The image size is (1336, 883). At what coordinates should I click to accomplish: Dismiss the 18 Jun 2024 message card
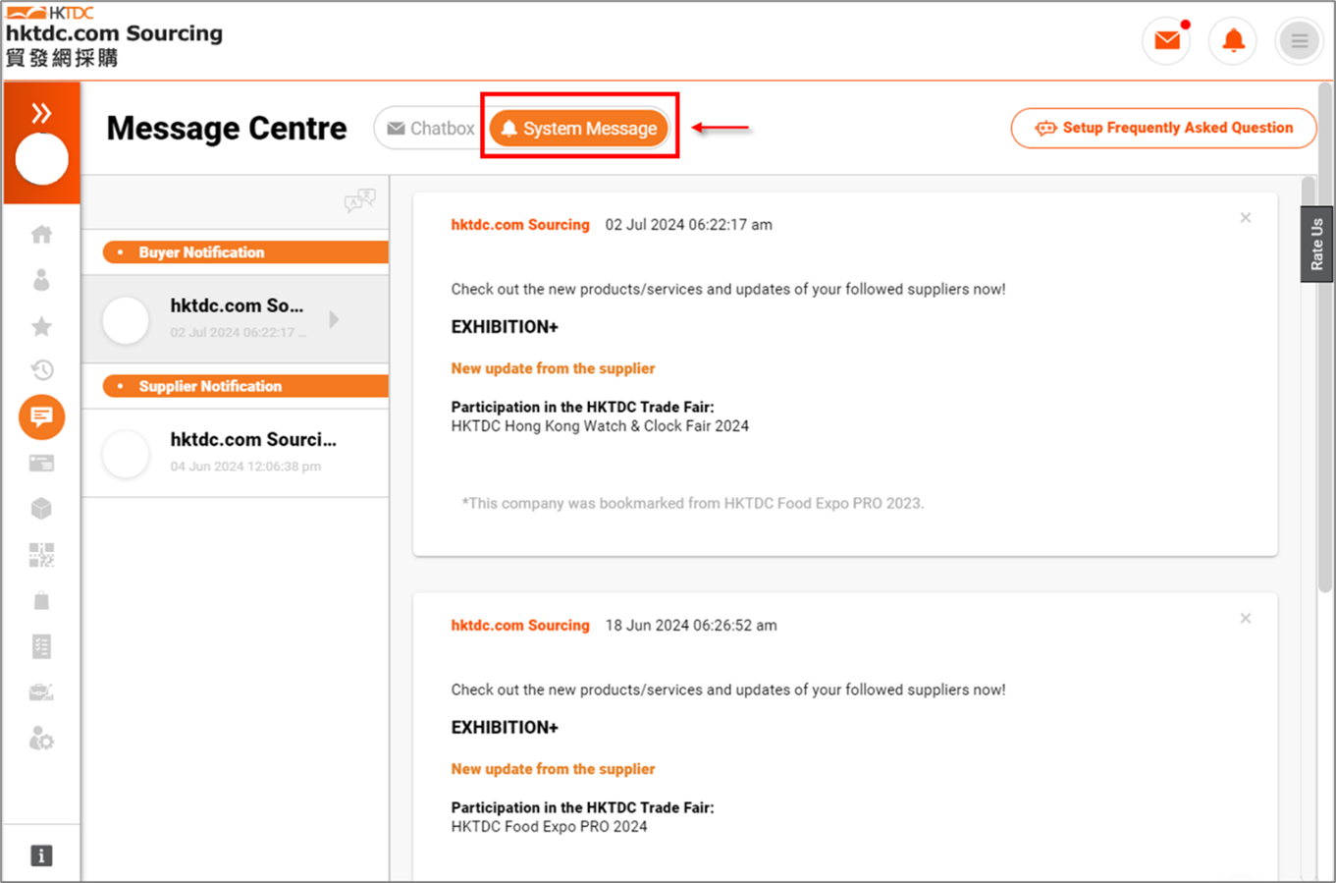tap(1245, 618)
